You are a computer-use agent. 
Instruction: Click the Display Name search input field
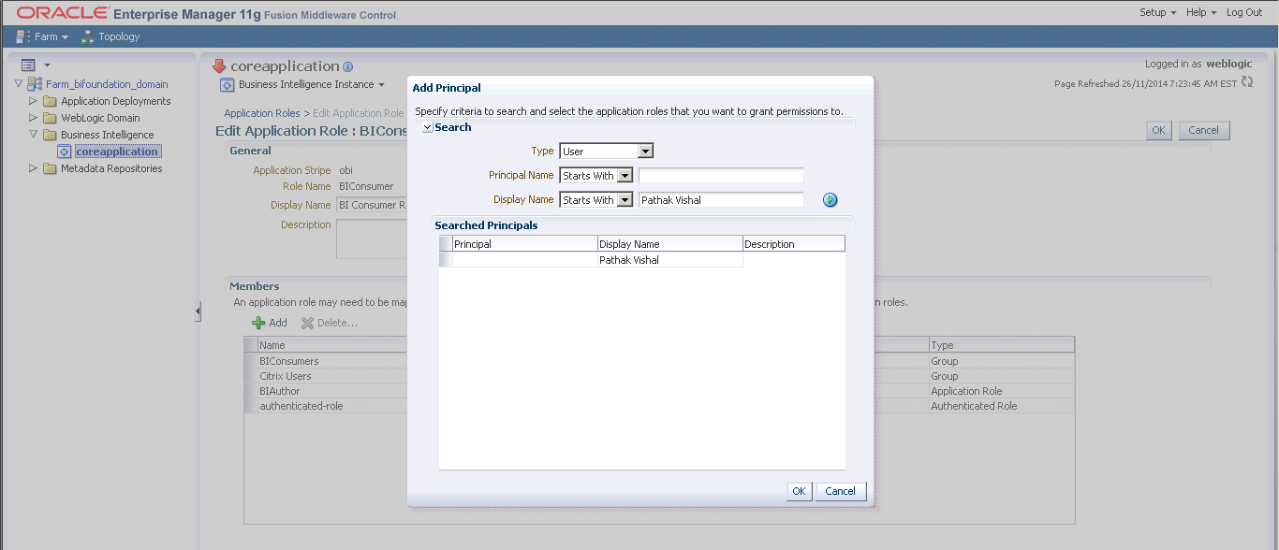tap(721, 199)
